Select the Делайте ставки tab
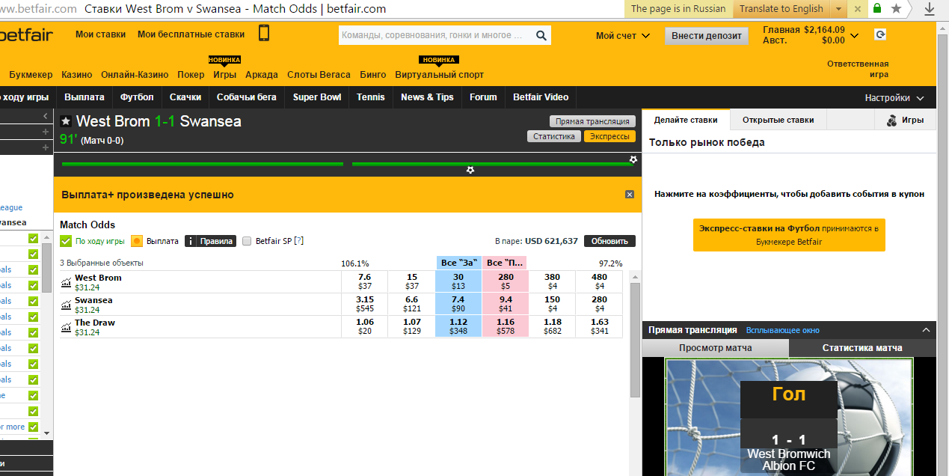The image size is (949, 476). [x=686, y=120]
